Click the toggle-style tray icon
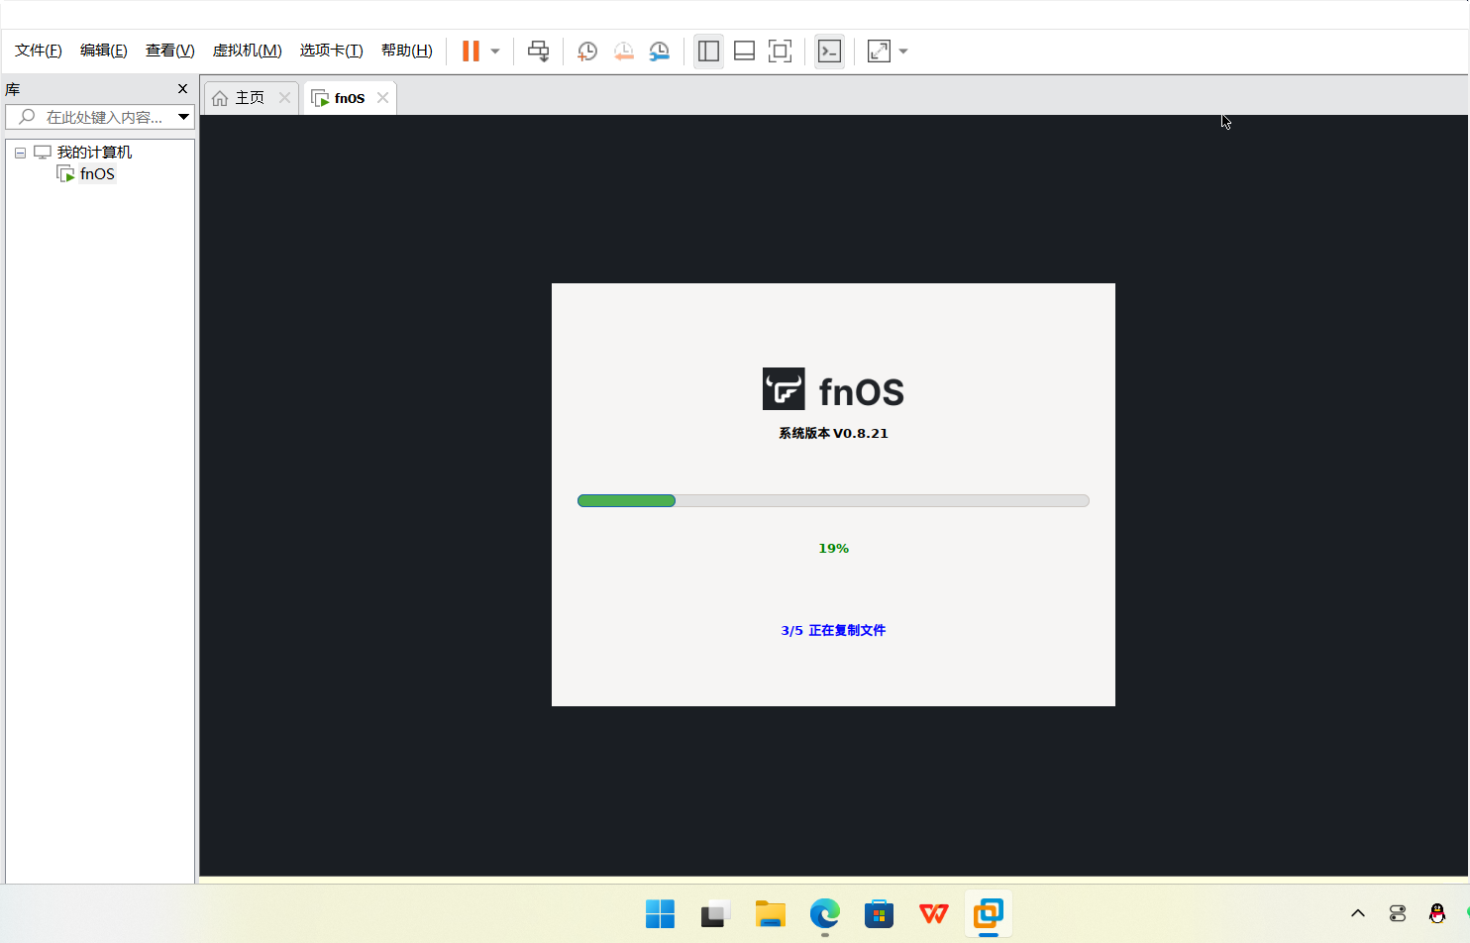The image size is (1470, 943). click(1398, 913)
